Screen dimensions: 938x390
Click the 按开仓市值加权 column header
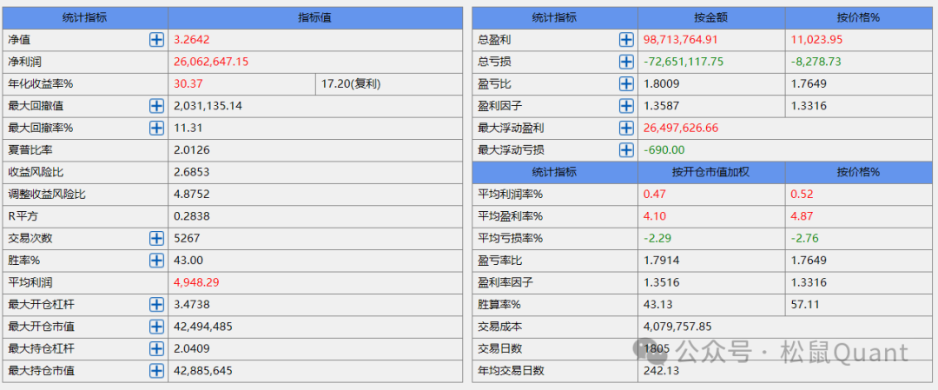(711, 172)
